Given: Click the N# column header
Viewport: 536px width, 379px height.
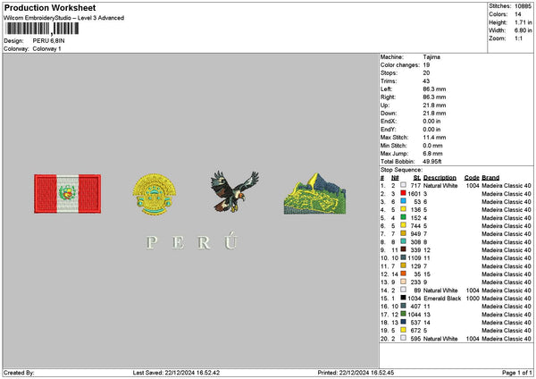Looking at the screenshot, I should pyautogui.click(x=395, y=178).
